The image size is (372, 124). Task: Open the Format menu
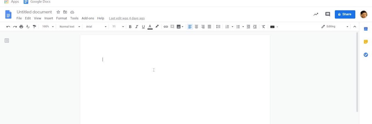[62, 18]
